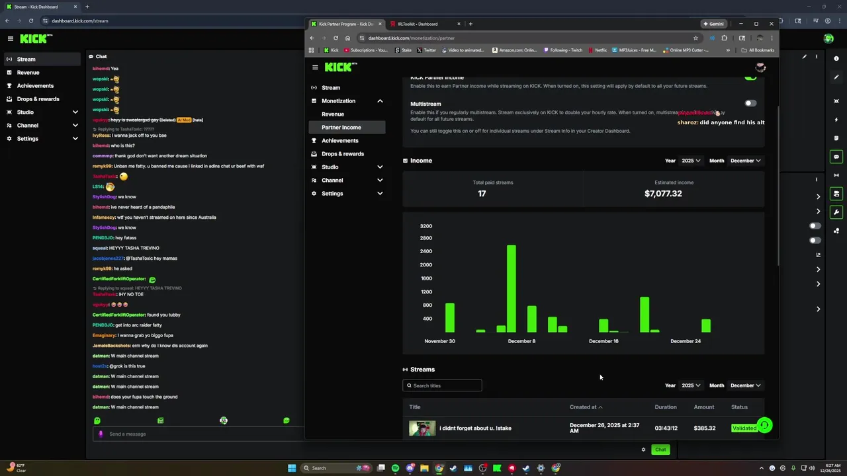Click the Send a message chat input
Image resolution: width=847 pixels, height=476 pixels.
click(199, 434)
